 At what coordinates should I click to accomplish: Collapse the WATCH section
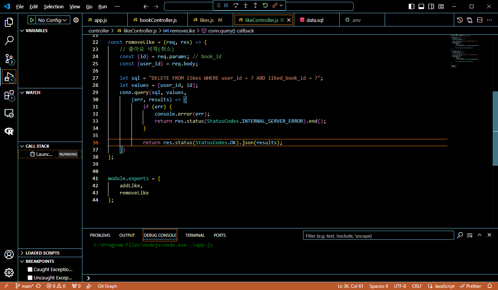[50, 93]
